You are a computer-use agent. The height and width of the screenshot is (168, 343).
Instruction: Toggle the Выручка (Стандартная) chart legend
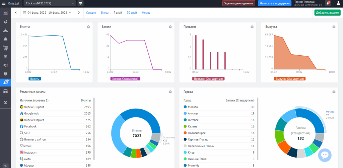290,79
